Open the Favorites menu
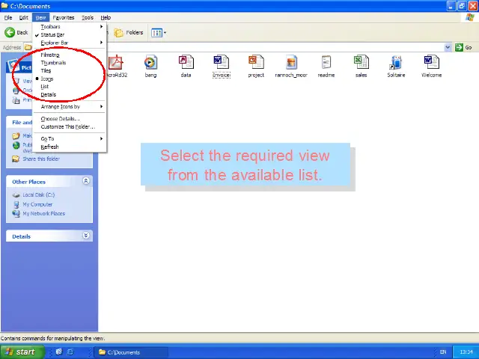This screenshot has height=359, width=479. (64, 18)
